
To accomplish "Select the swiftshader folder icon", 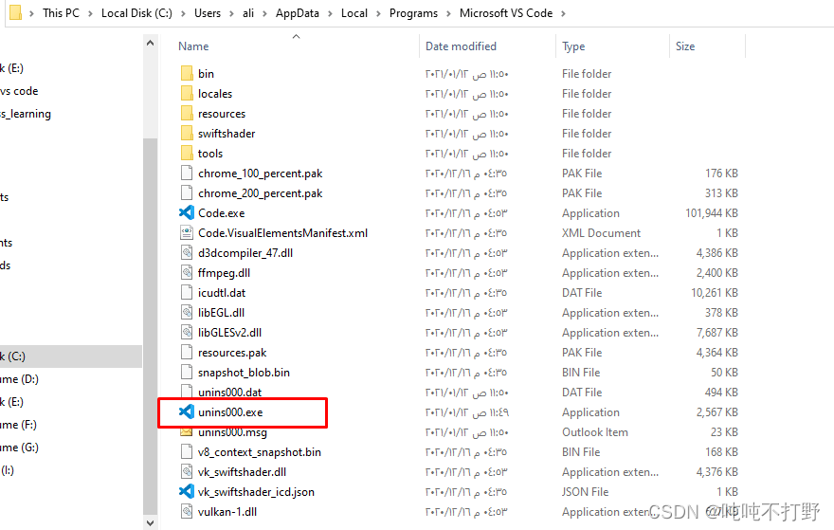I will click(x=187, y=133).
